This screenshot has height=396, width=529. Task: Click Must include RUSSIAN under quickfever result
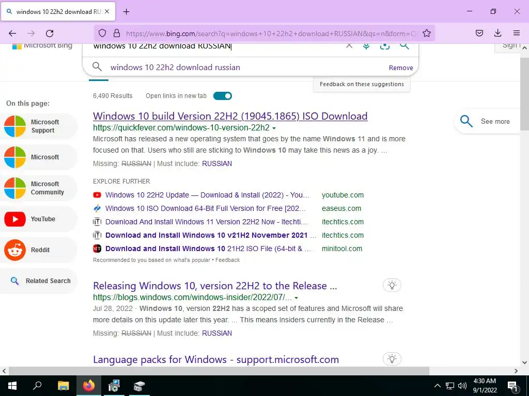coord(217,163)
